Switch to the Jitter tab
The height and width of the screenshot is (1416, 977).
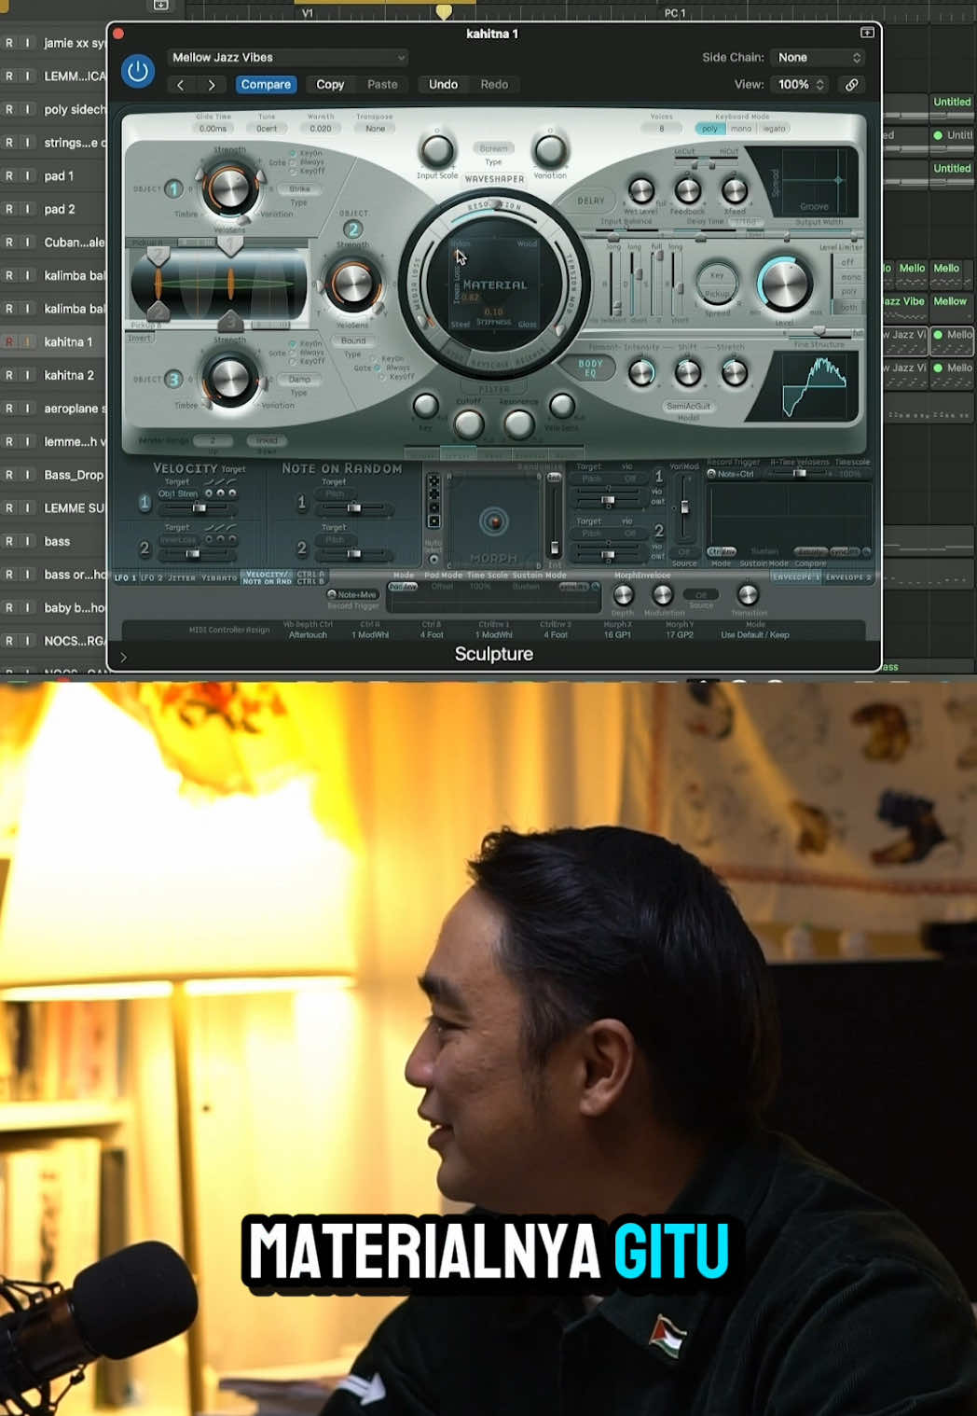183,578
